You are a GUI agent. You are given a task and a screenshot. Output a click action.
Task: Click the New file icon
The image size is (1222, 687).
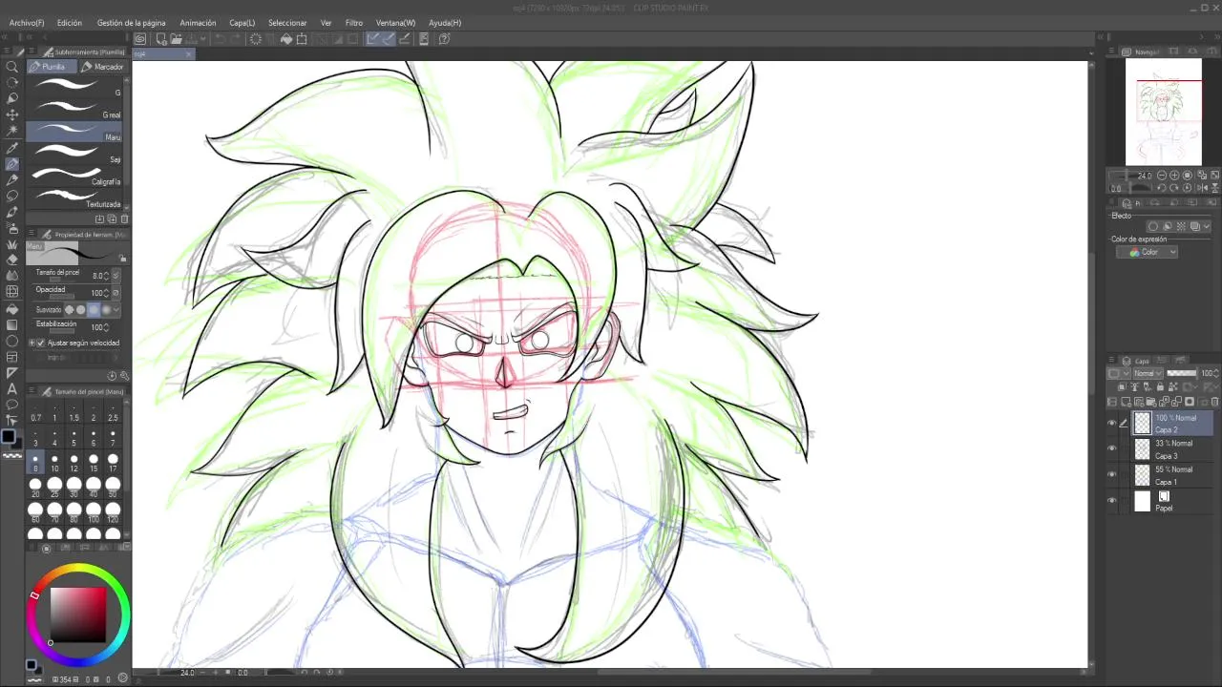[160, 39]
